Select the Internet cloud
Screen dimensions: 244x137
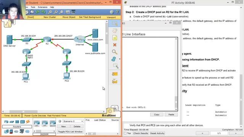click(80, 39)
